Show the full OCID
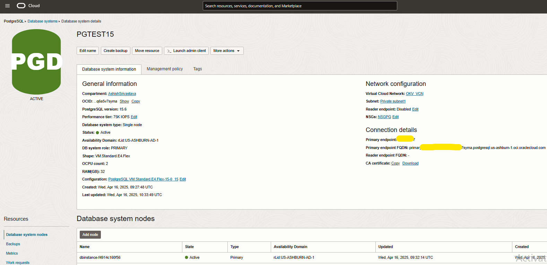 tap(124, 101)
